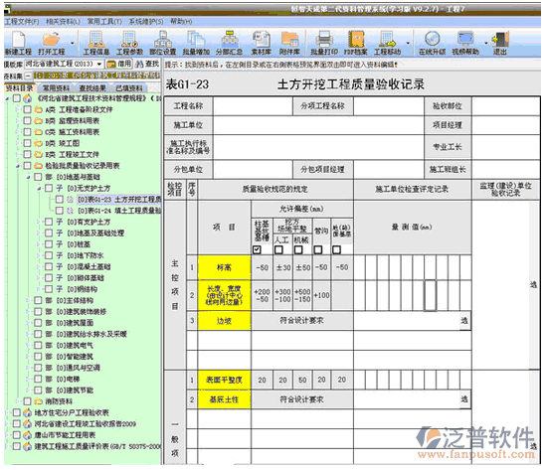545x470 pixels.
Task: Open the 相关资料(L) menu
Action: coord(63,22)
